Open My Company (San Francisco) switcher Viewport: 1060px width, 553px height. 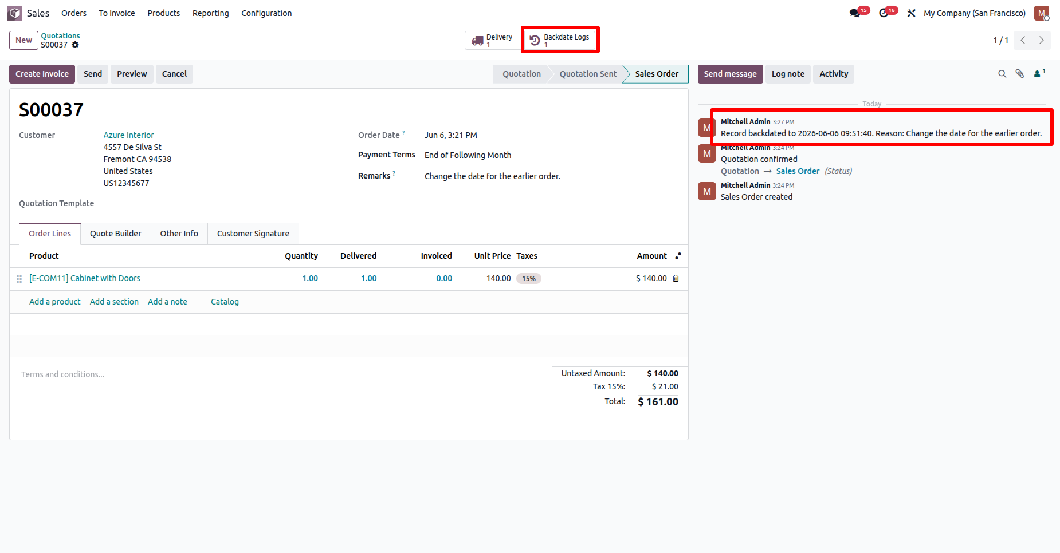click(x=975, y=13)
